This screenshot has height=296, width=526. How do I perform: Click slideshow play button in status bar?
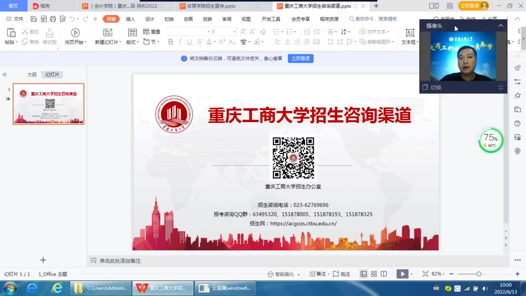point(402,274)
